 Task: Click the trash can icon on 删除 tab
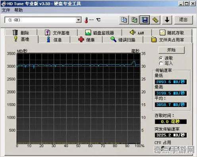point(15,32)
